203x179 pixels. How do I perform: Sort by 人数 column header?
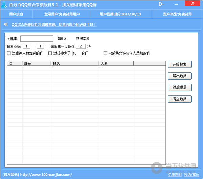click(116, 63)
